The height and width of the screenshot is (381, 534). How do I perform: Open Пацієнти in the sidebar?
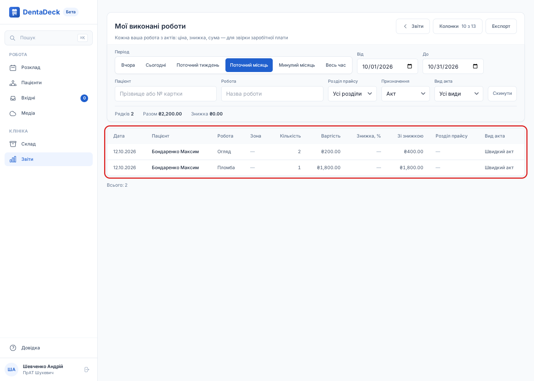(48, 83)
